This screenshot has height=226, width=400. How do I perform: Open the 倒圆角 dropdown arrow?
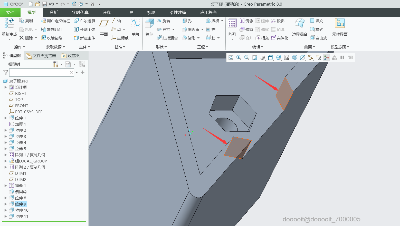(202, 29)
